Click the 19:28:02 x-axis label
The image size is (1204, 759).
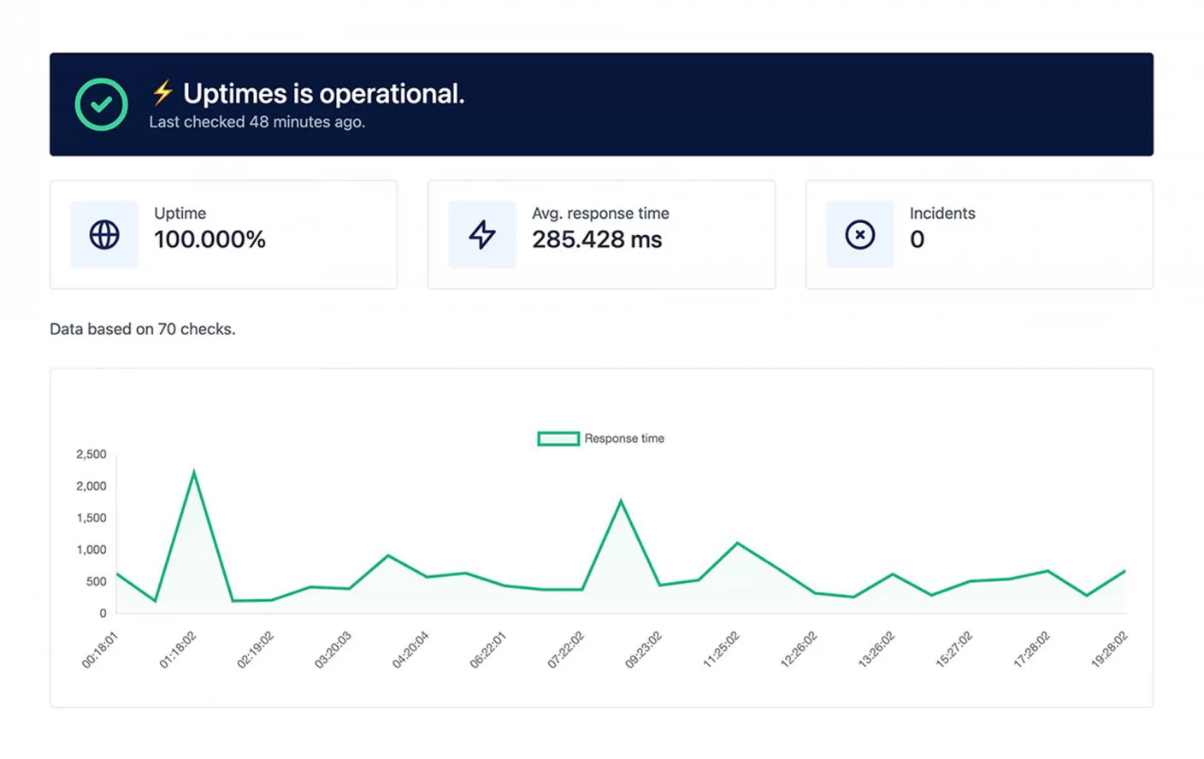pyautogui.click(x=1109, y=650)
